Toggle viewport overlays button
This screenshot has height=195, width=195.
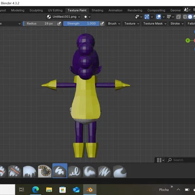[158, 17]
